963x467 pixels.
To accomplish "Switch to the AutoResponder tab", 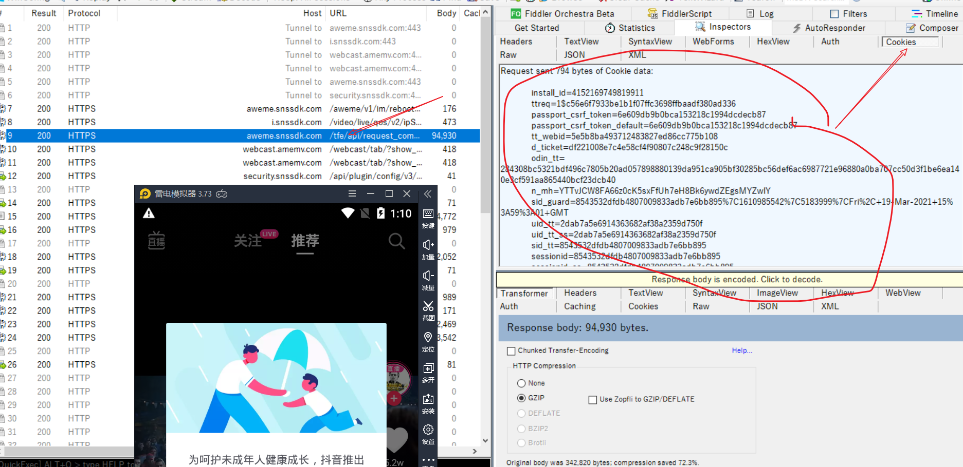I will pos(828,28).
